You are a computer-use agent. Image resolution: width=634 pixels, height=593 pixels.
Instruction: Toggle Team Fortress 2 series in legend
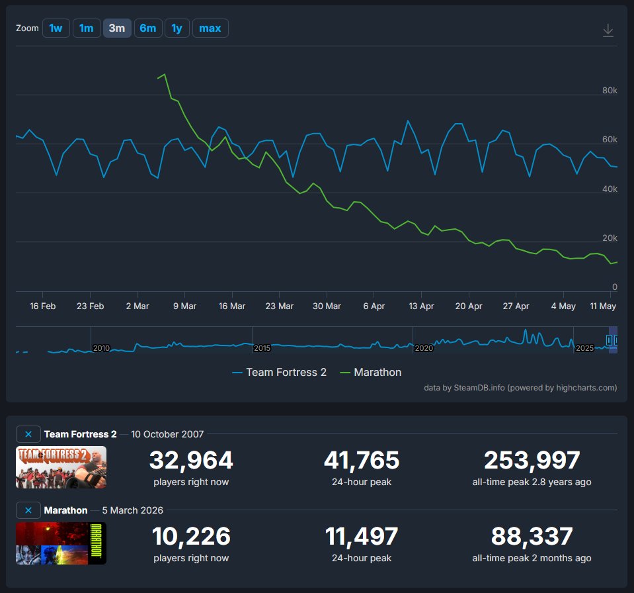280,373
